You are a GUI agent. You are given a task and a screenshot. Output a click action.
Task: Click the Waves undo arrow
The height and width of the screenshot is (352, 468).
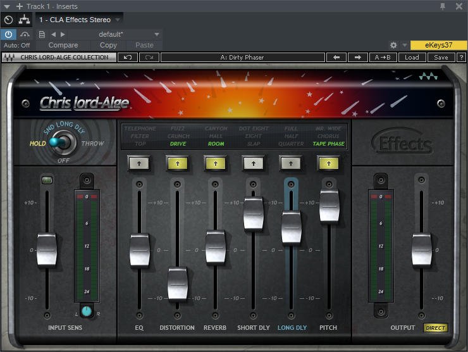(128, 57)
